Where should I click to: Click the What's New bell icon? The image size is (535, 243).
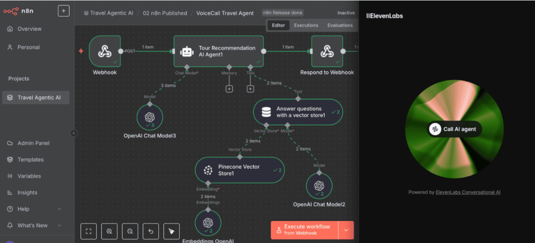[10, 225]
